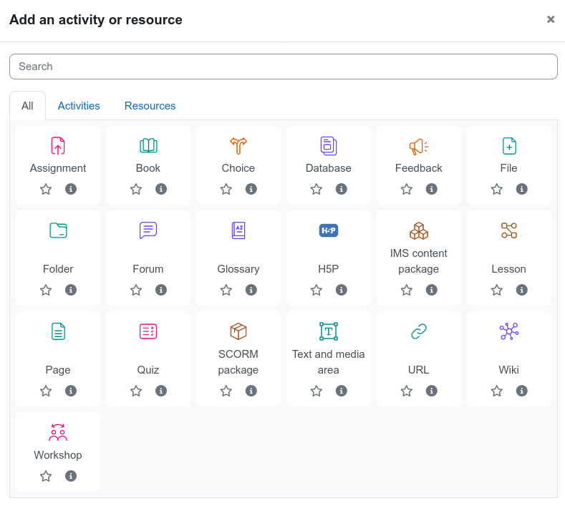The image size is (565, 506).
Task: Choose the Glossary icon
Action: click(x=238, y=230)
